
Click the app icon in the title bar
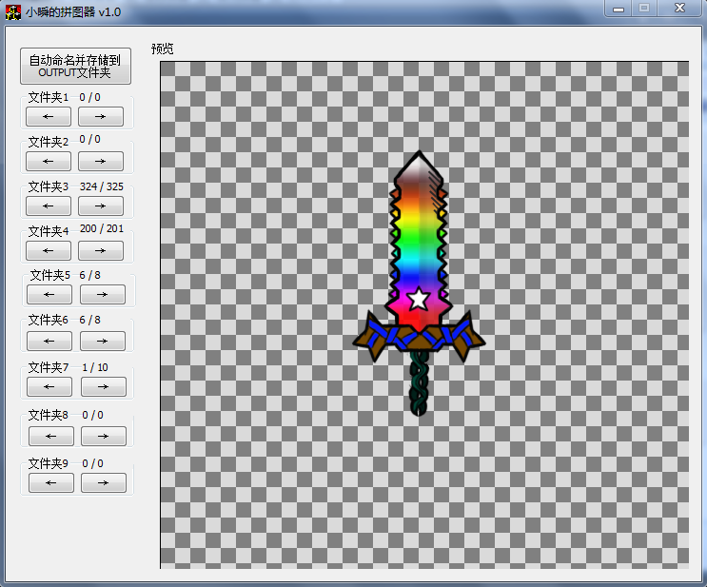tap(13, 12)
